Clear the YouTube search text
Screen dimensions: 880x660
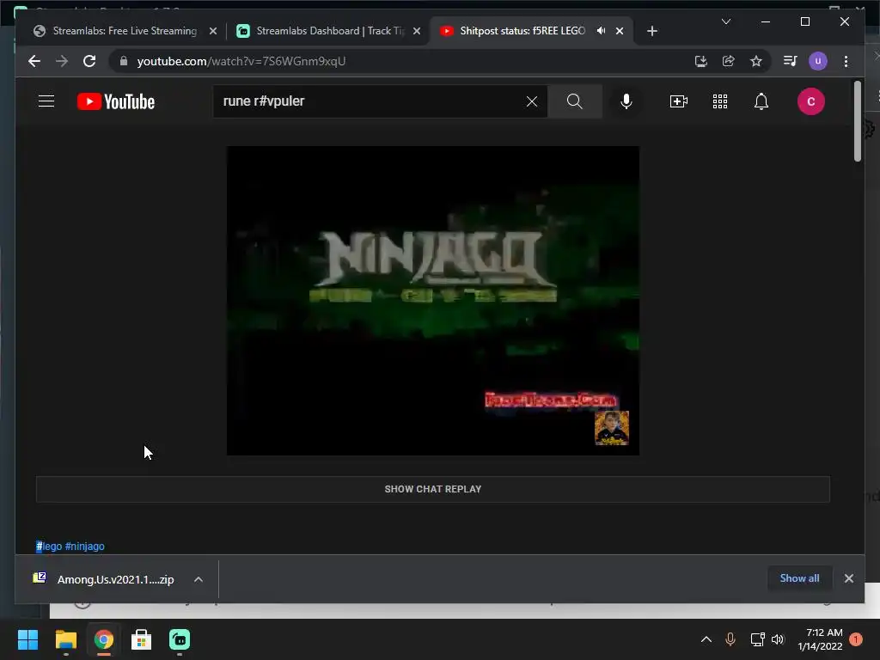coord(531,101)
